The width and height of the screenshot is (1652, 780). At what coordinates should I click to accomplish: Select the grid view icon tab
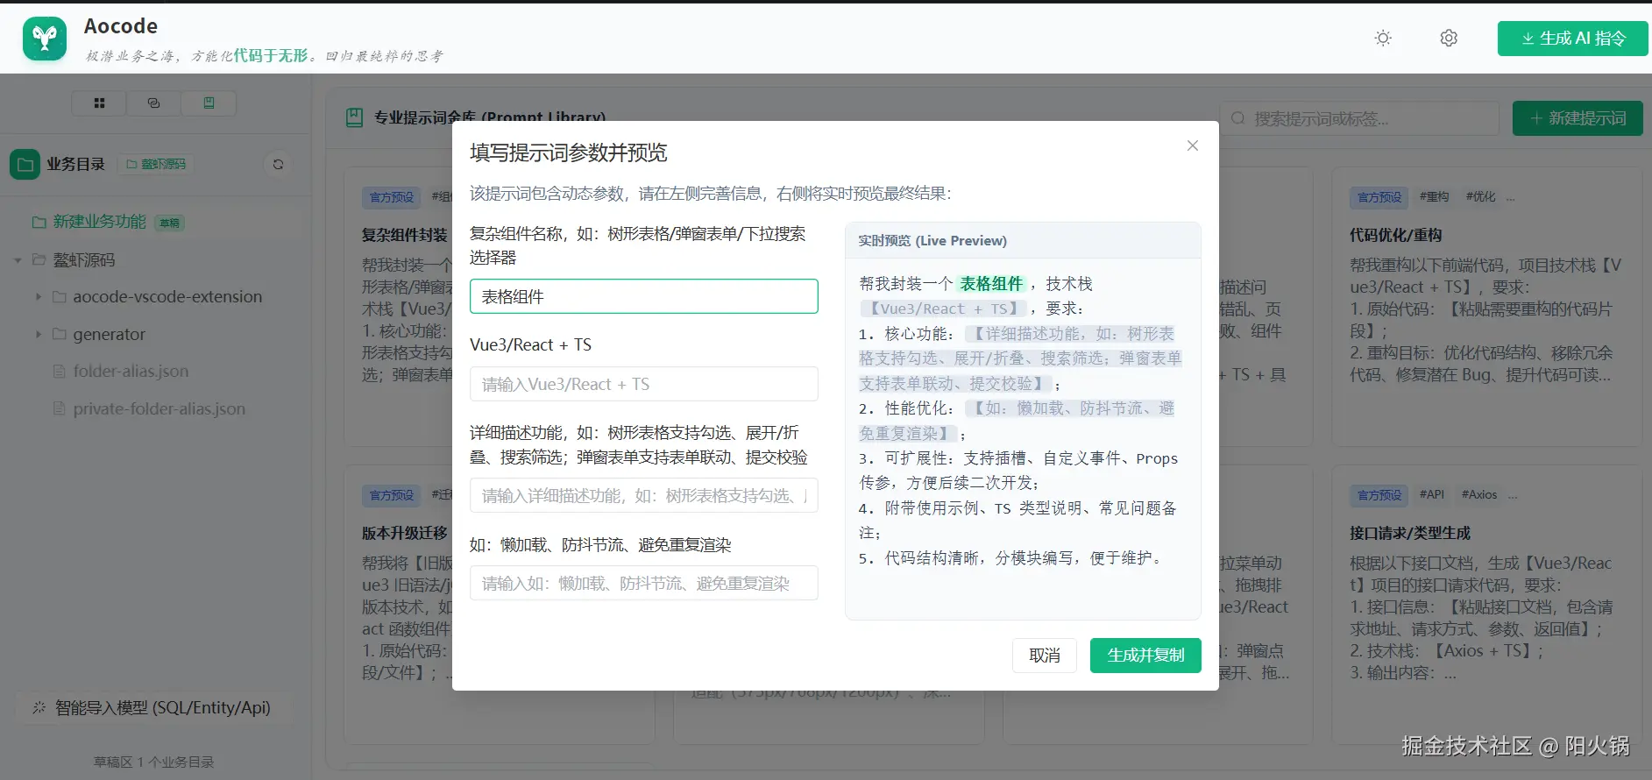coord(99,103)
